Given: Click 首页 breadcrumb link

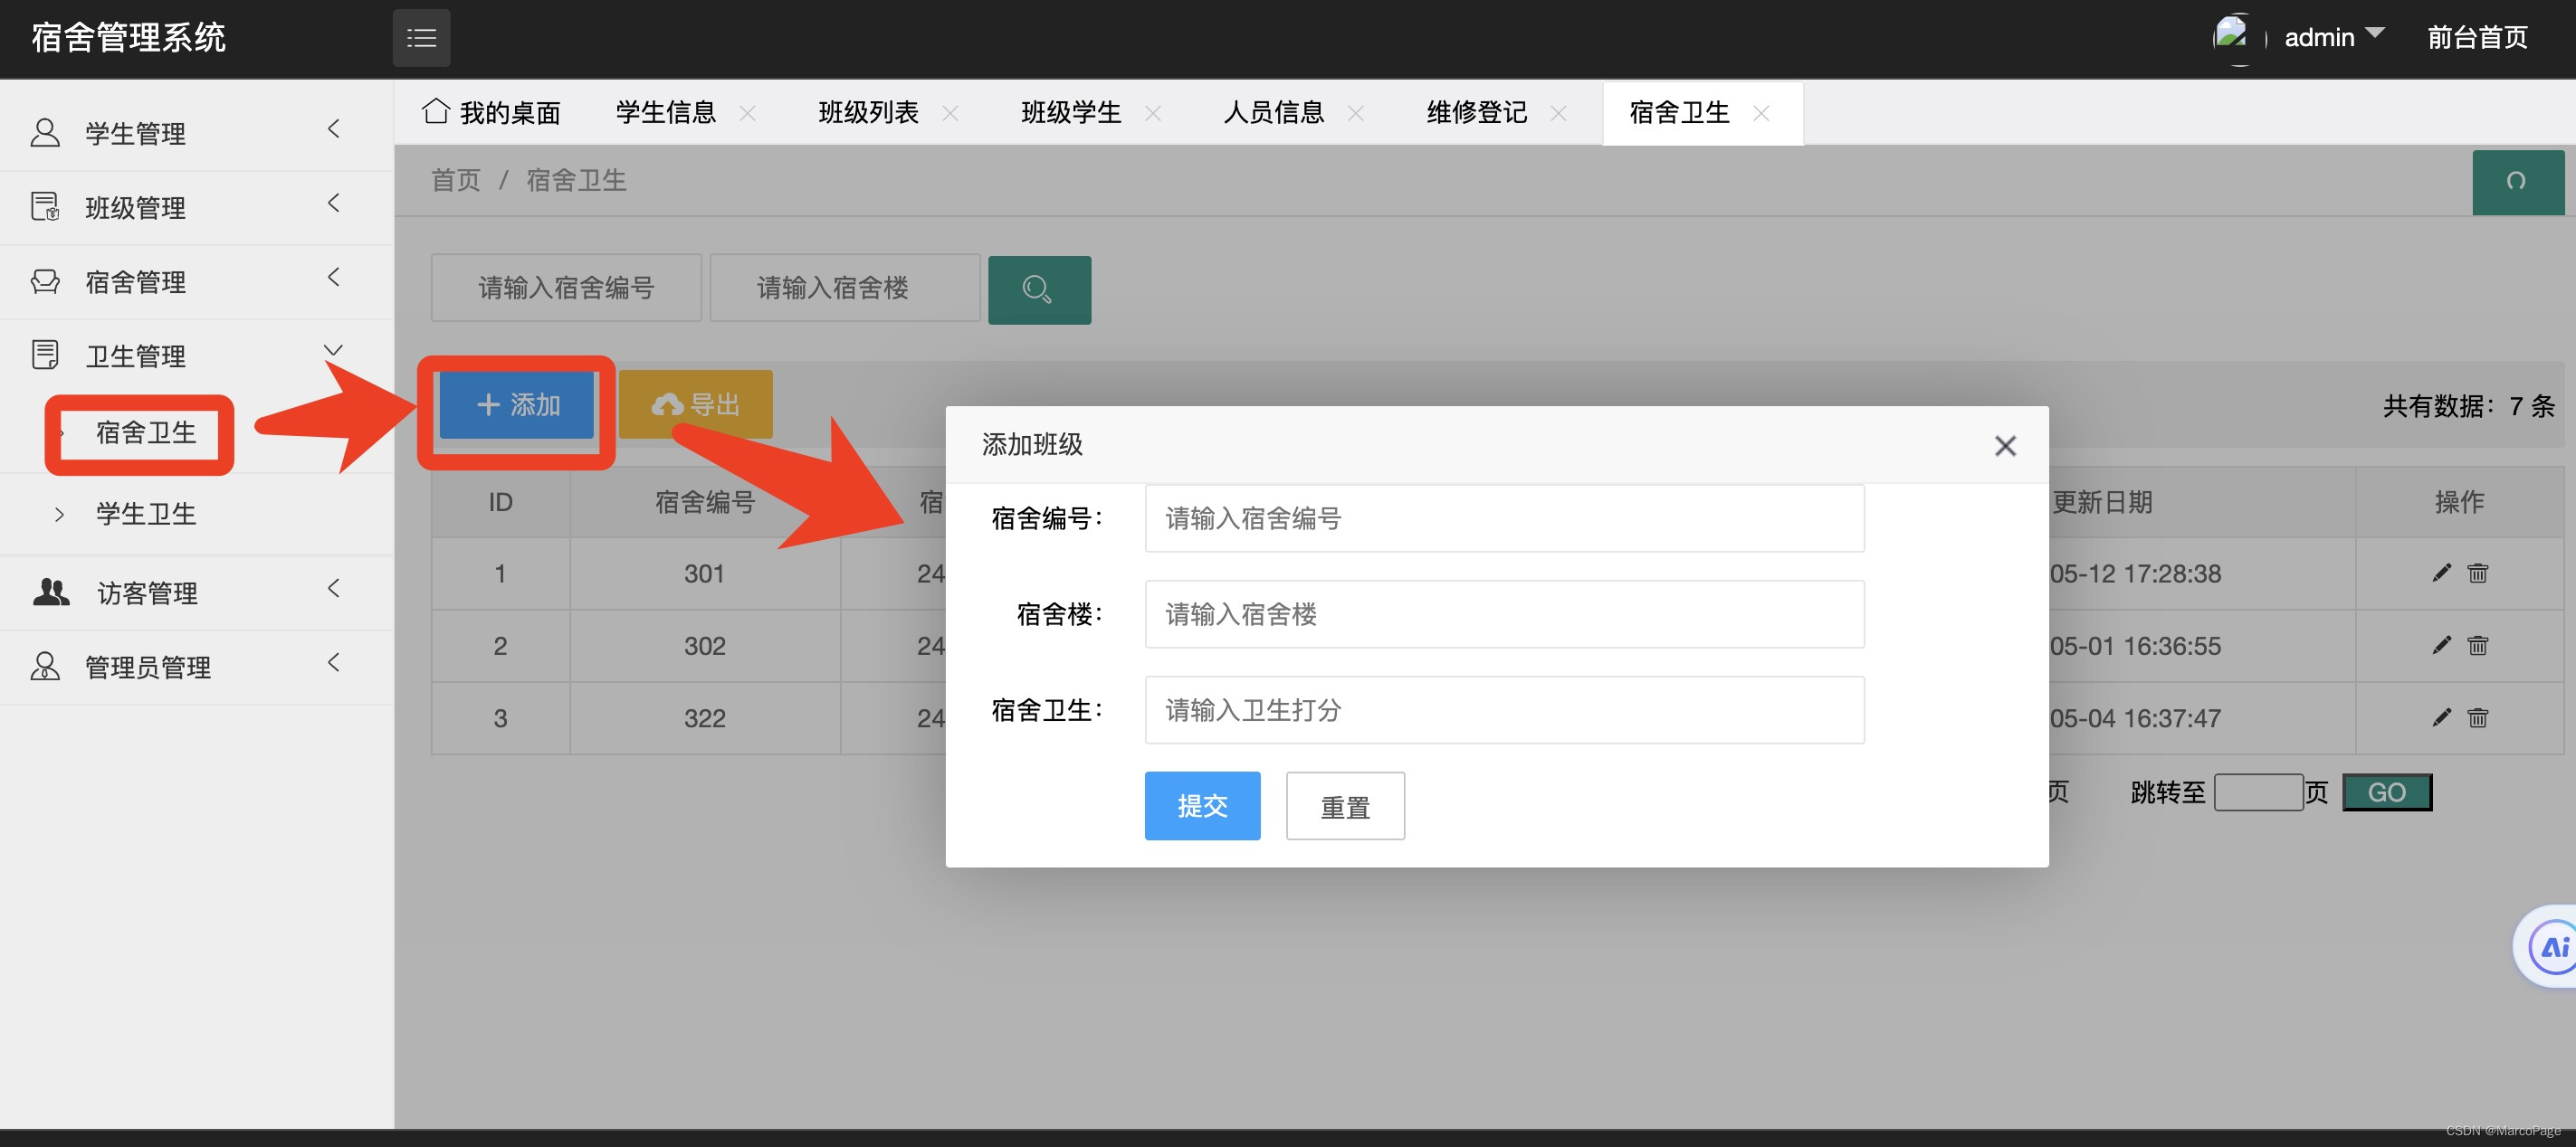Looking at the screenshot, I should coord(456,181).
